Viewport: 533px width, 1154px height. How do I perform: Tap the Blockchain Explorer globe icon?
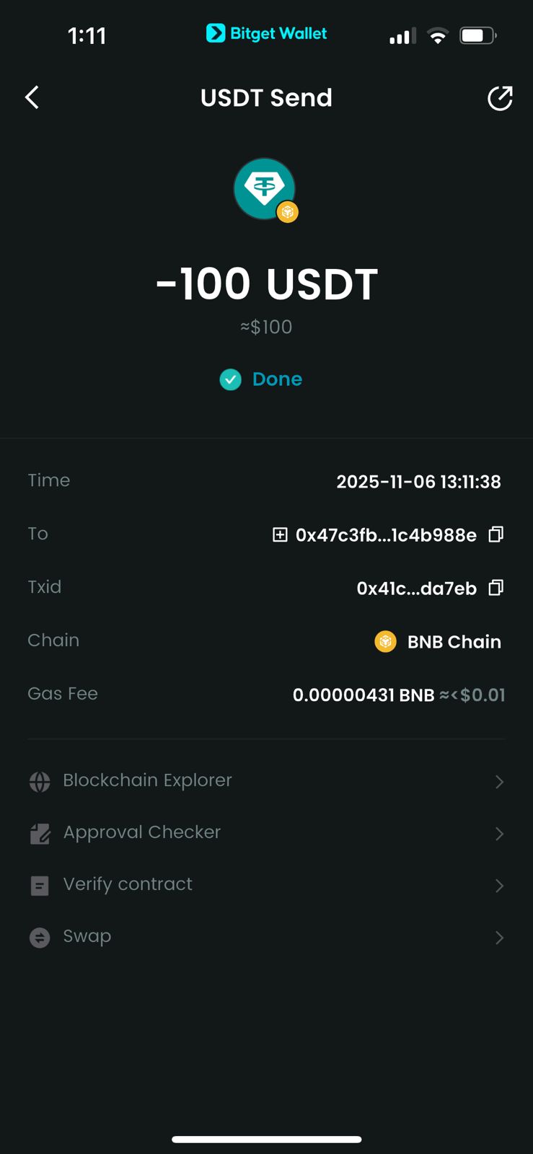[40, 781]
